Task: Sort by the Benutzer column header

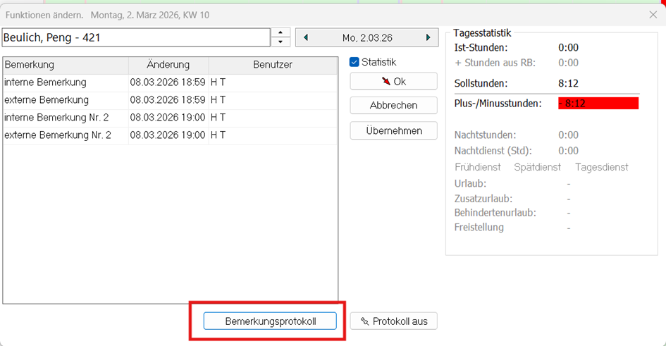Action: click(273, 65)
